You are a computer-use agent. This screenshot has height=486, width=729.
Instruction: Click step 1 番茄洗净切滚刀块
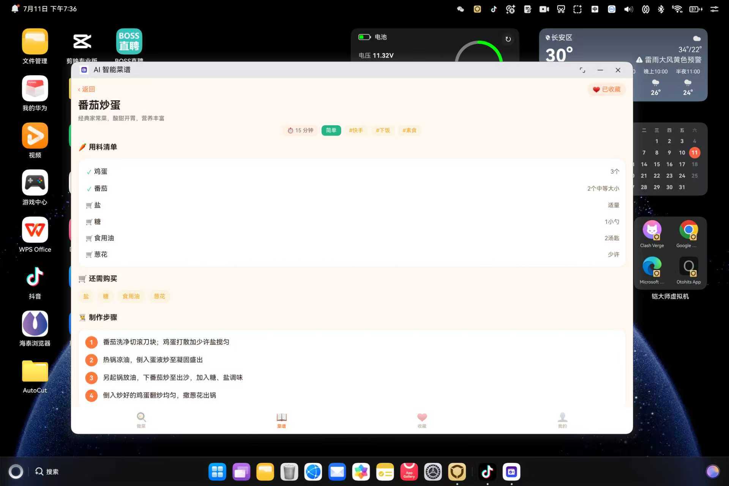tap(166, 342)
